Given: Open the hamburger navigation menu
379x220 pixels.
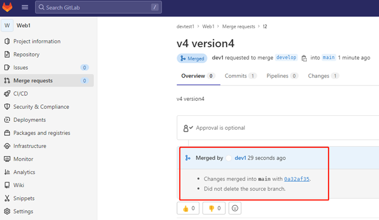Looking at the screenshot, I should click(25, 7).
